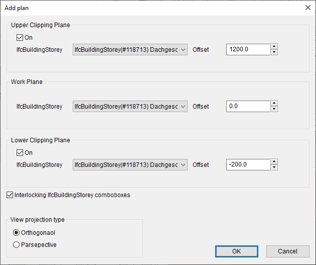This screenshot has width=316, height=265.
Task: Decrease Upper Clipping Plane offset with down arrow
Action: pyautogui.click(x=274, y=52)
